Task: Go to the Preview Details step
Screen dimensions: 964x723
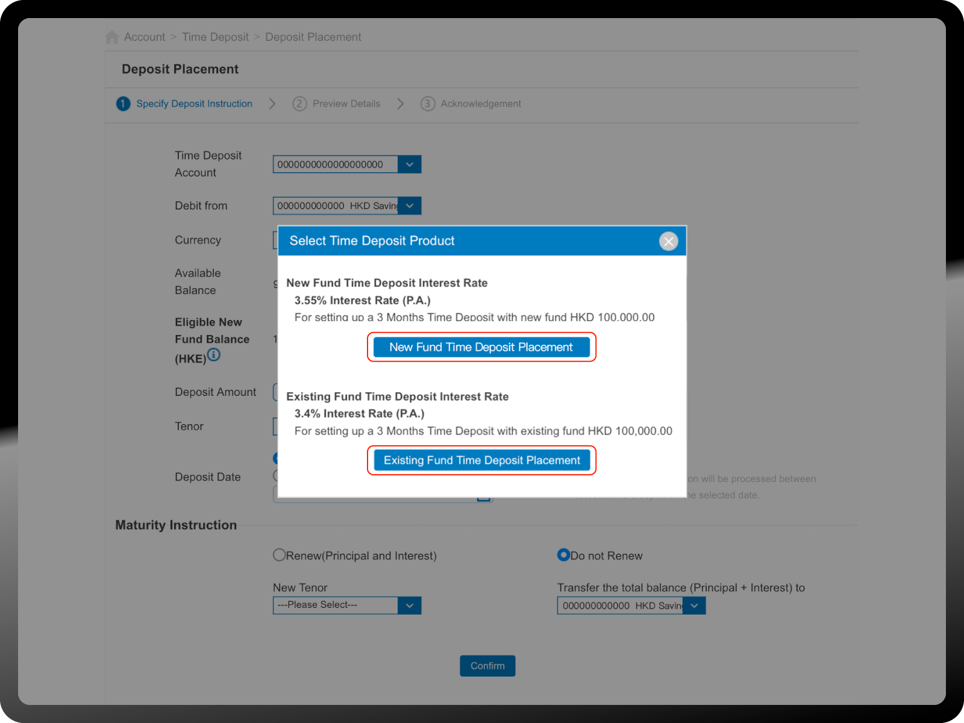Action: point(346,104)
